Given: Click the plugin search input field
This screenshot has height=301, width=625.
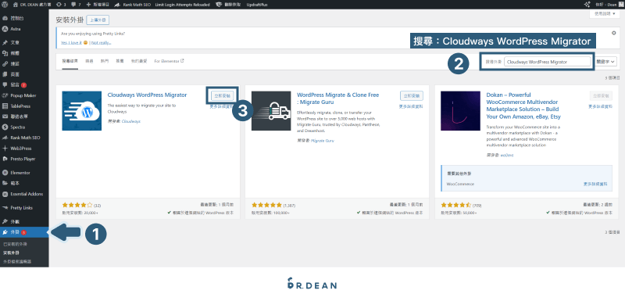Looking at the screenshot, I should pyautogui.click(x=548, y=62).
